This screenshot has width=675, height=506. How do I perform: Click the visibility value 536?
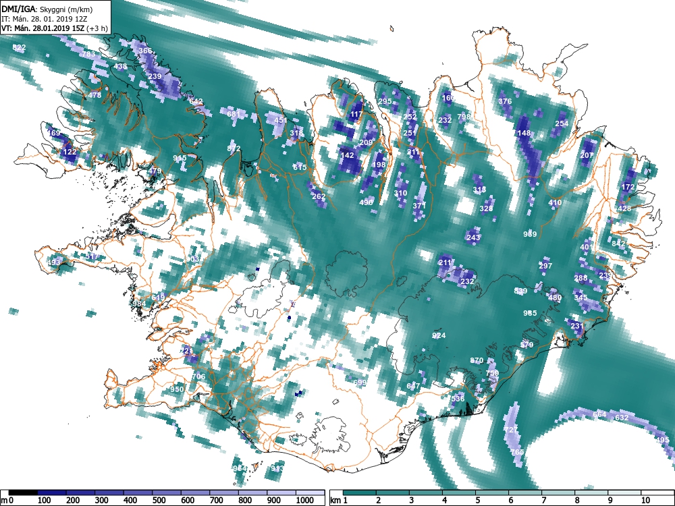458,399
